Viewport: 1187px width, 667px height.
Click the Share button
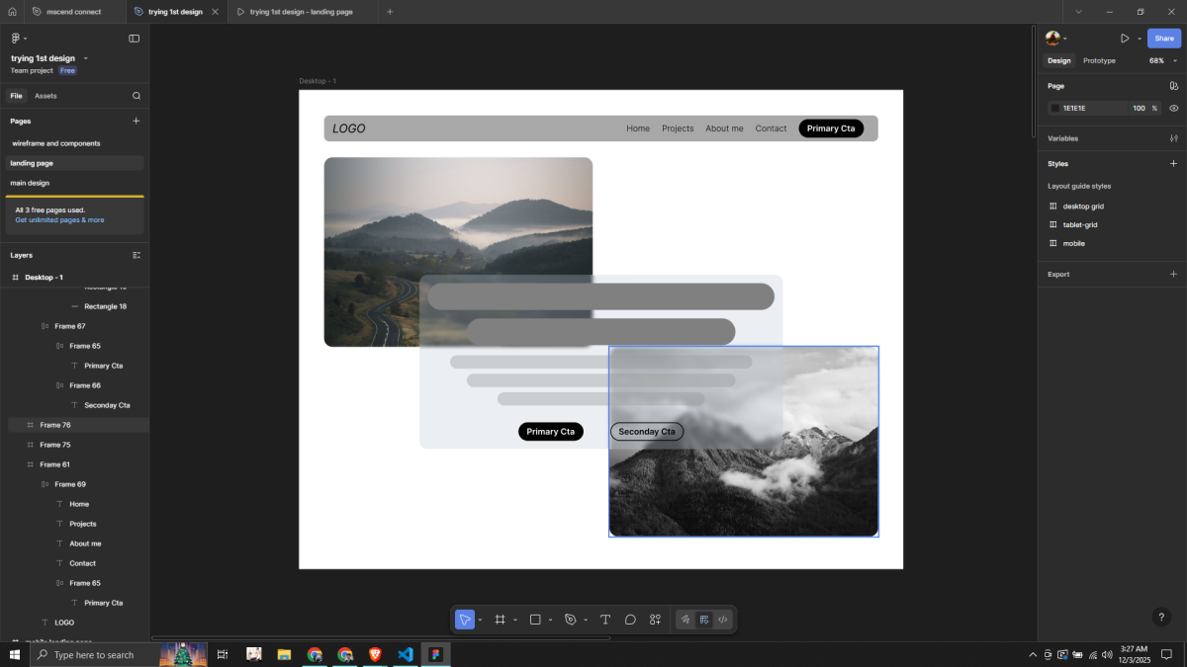1163,39
